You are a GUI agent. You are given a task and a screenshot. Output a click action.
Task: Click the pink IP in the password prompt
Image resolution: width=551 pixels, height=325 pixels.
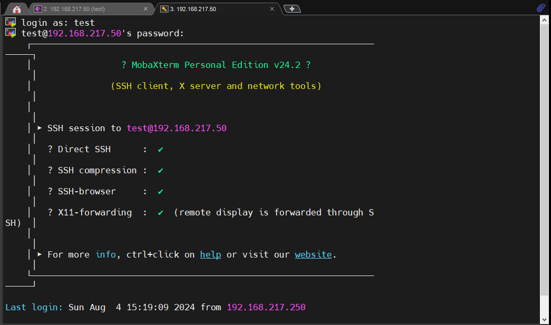coord(84,33)
